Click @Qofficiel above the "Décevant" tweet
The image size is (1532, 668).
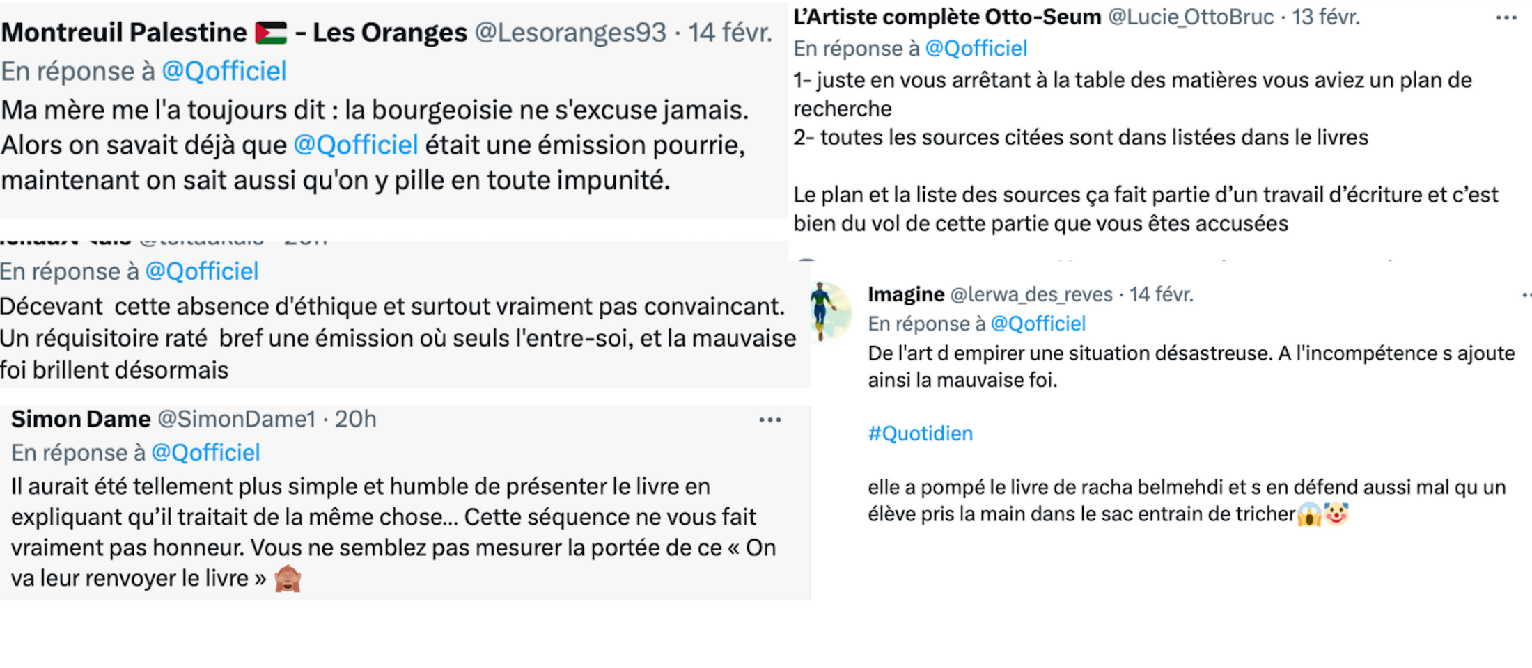[202, 271]
